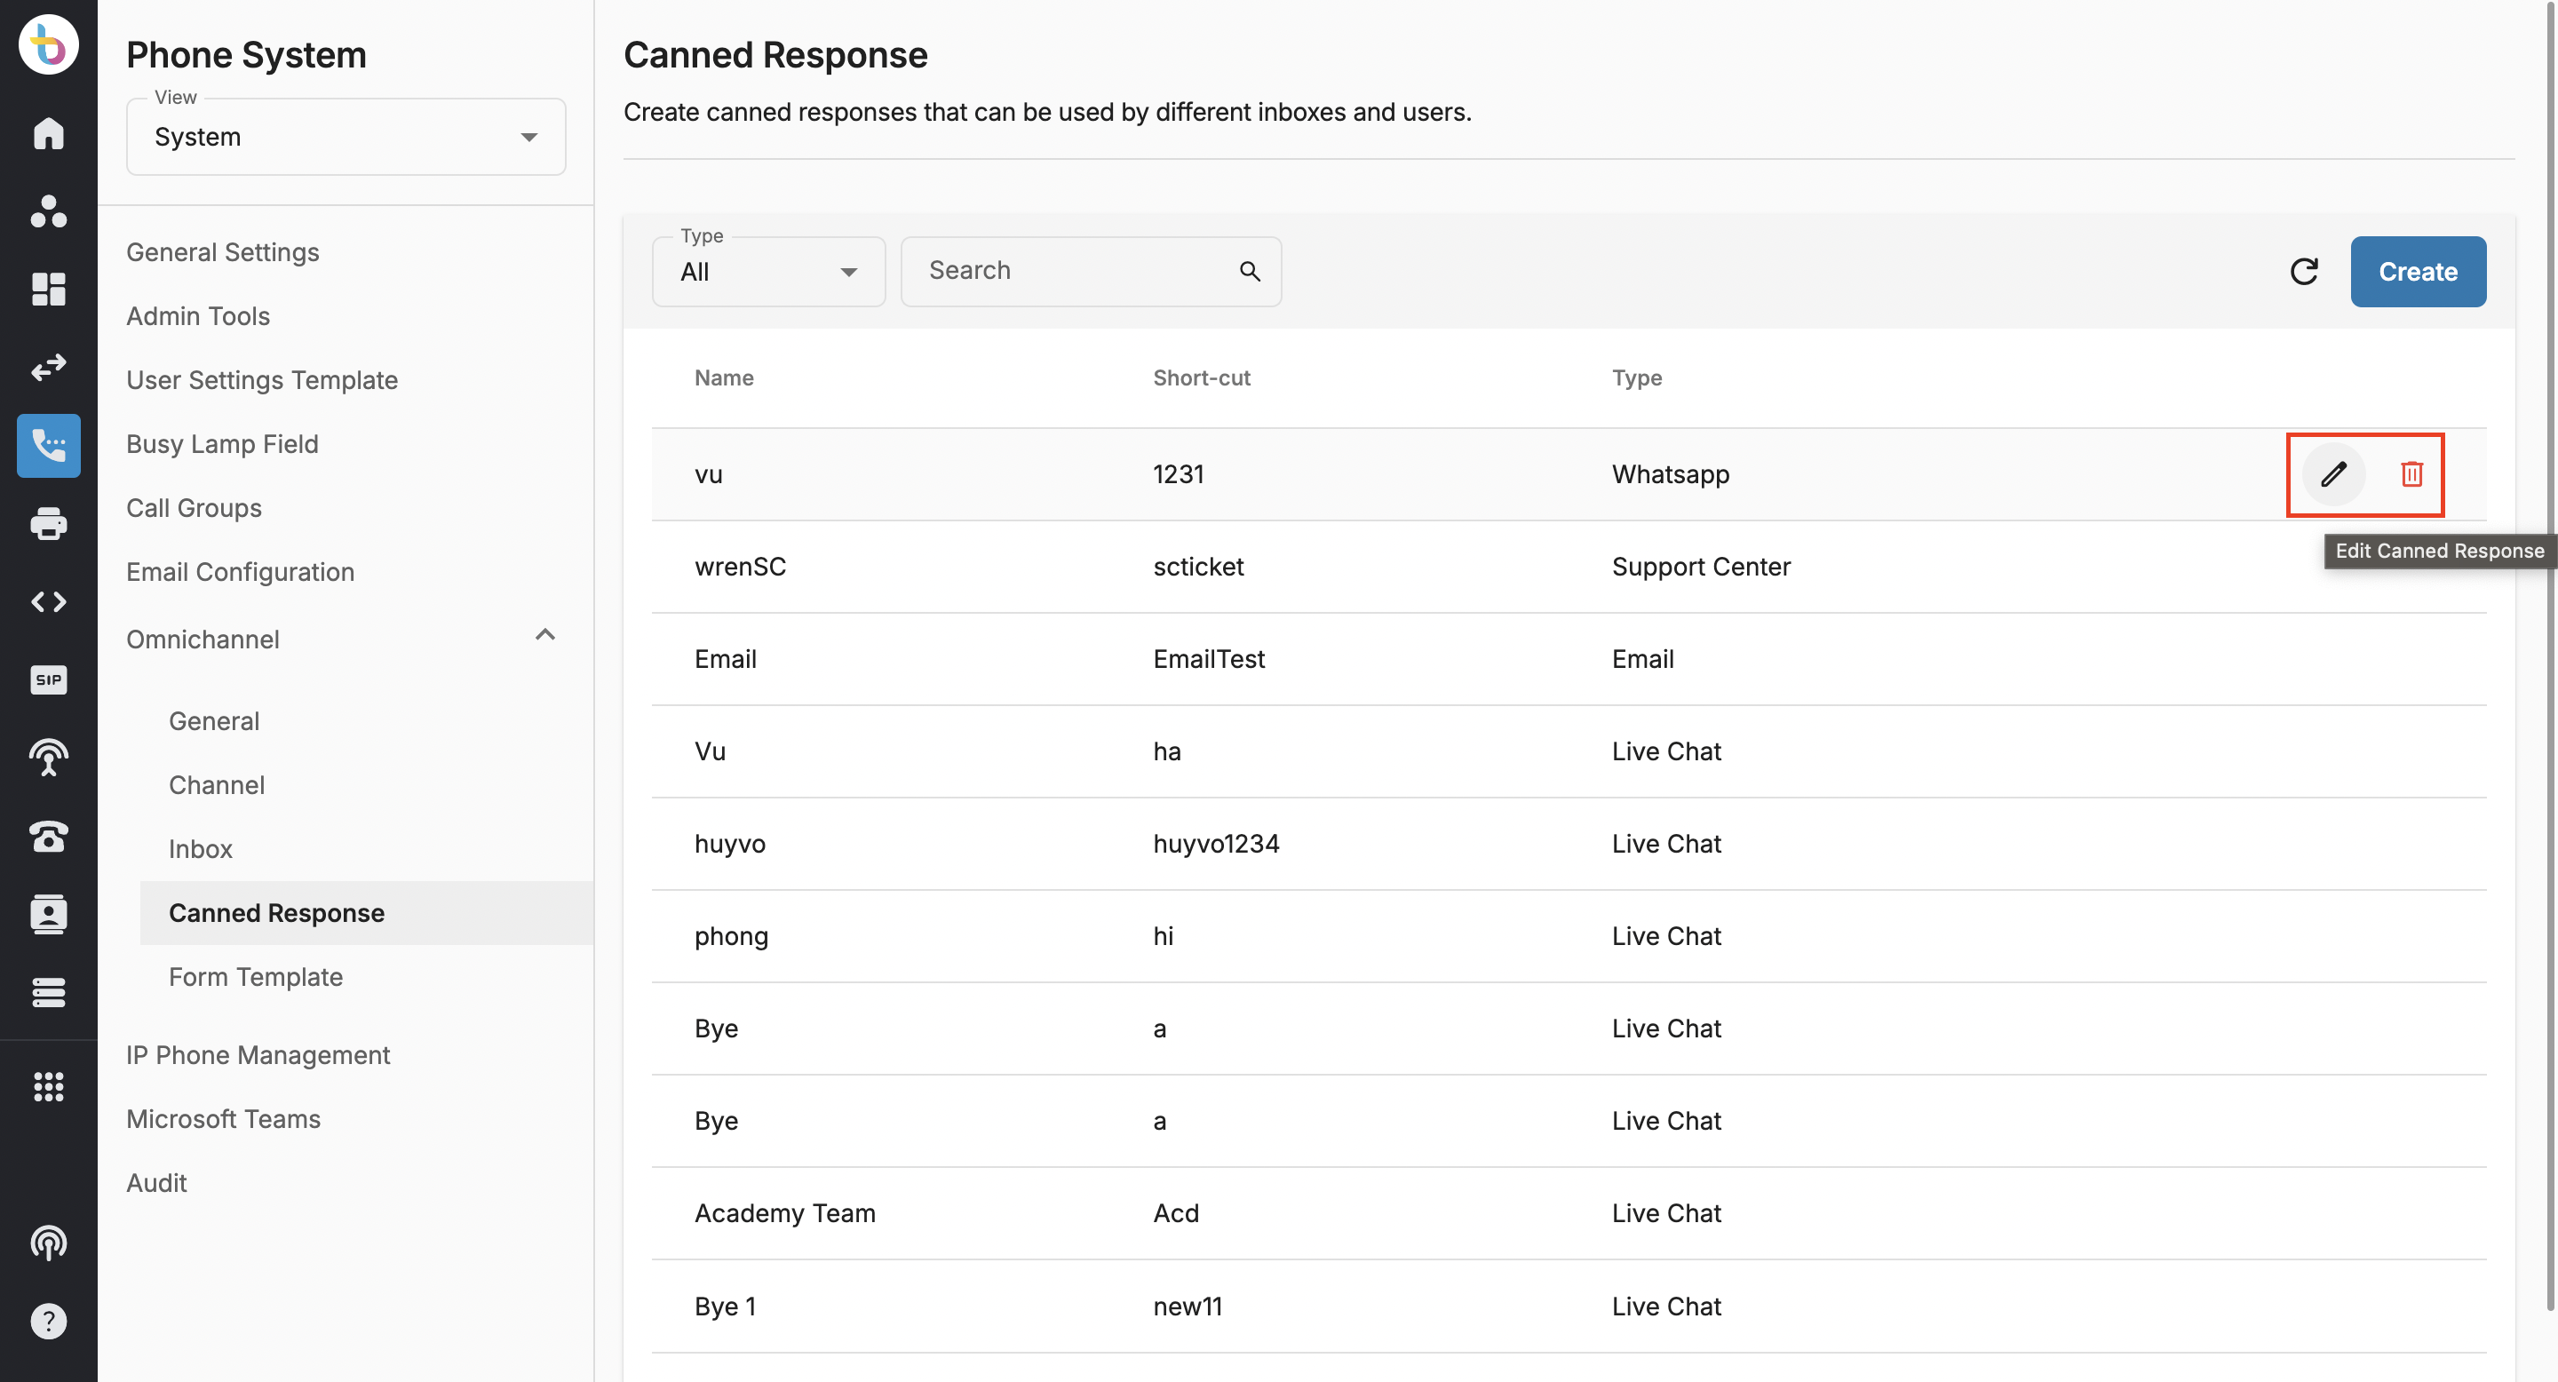2558x1382 pixels.
Task: Select the Phone System icon in sidebar
Action: pos(48,445)
